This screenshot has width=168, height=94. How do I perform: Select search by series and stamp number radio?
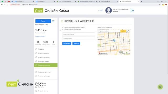(x=63, y=27)
